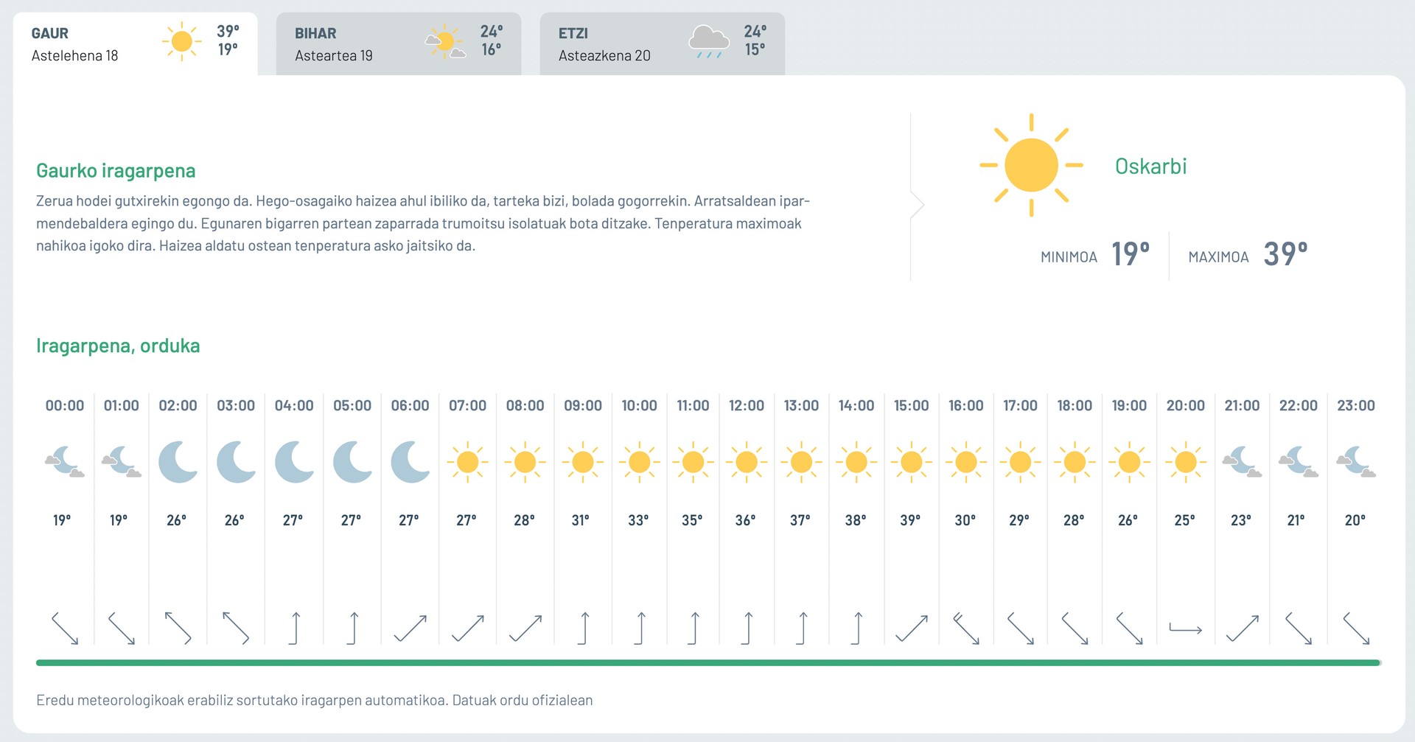Click the cloudy moon icon at 00:00
The width and height of the screenshot is (1415, 742).
click(65, 462)
